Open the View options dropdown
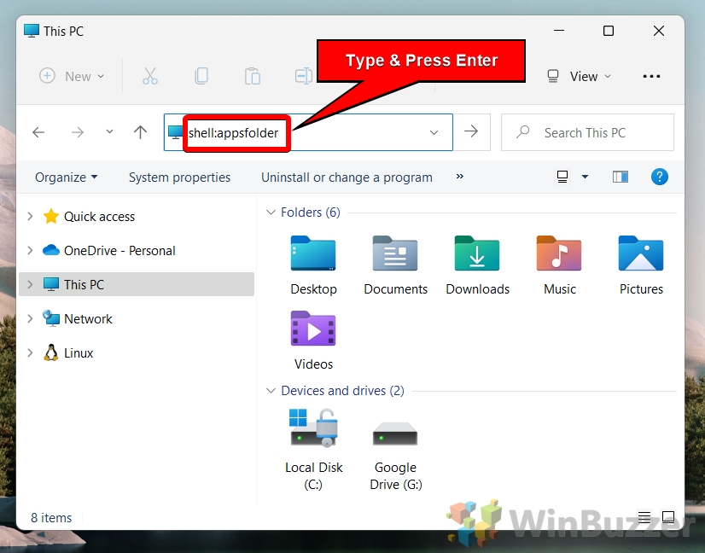The width and height of the screenshot is (705, 553). pos(579,77)
